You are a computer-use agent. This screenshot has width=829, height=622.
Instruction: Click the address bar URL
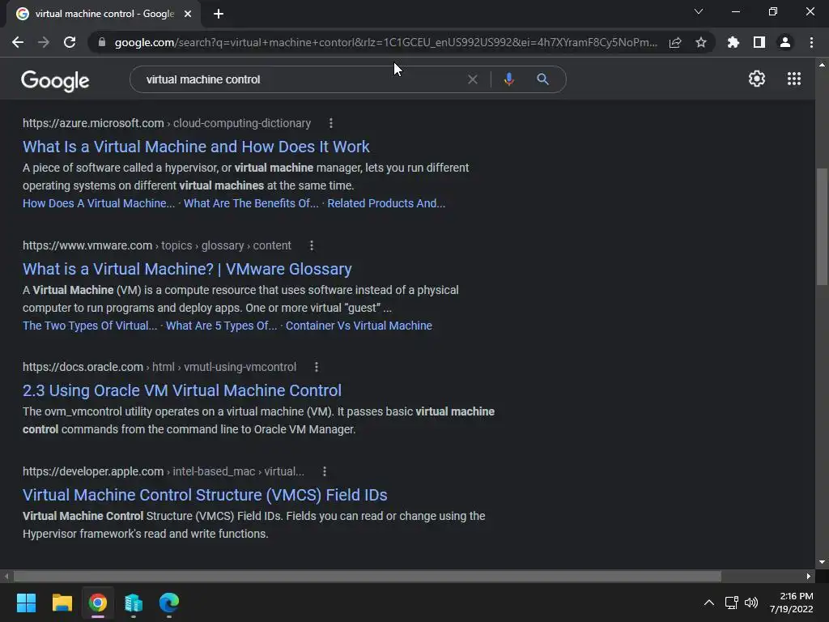pos(386,42)
